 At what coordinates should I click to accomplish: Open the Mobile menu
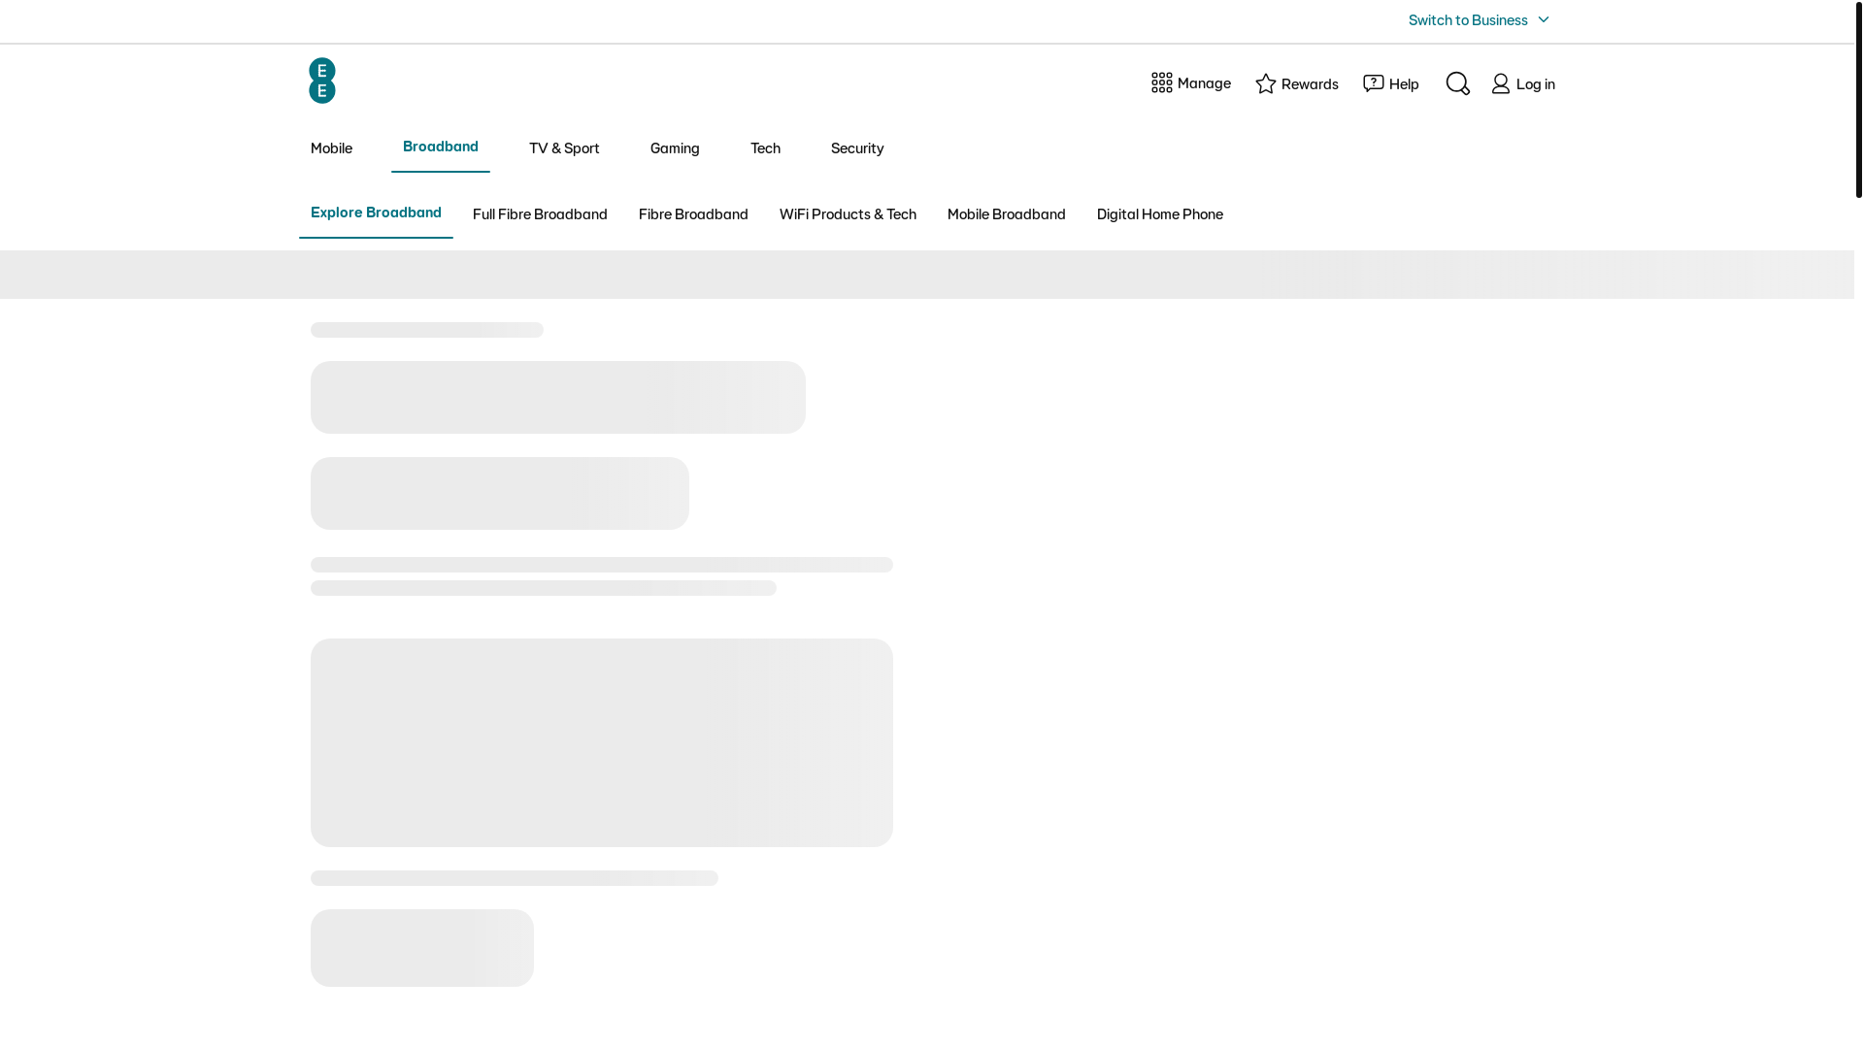click(331, 148)
